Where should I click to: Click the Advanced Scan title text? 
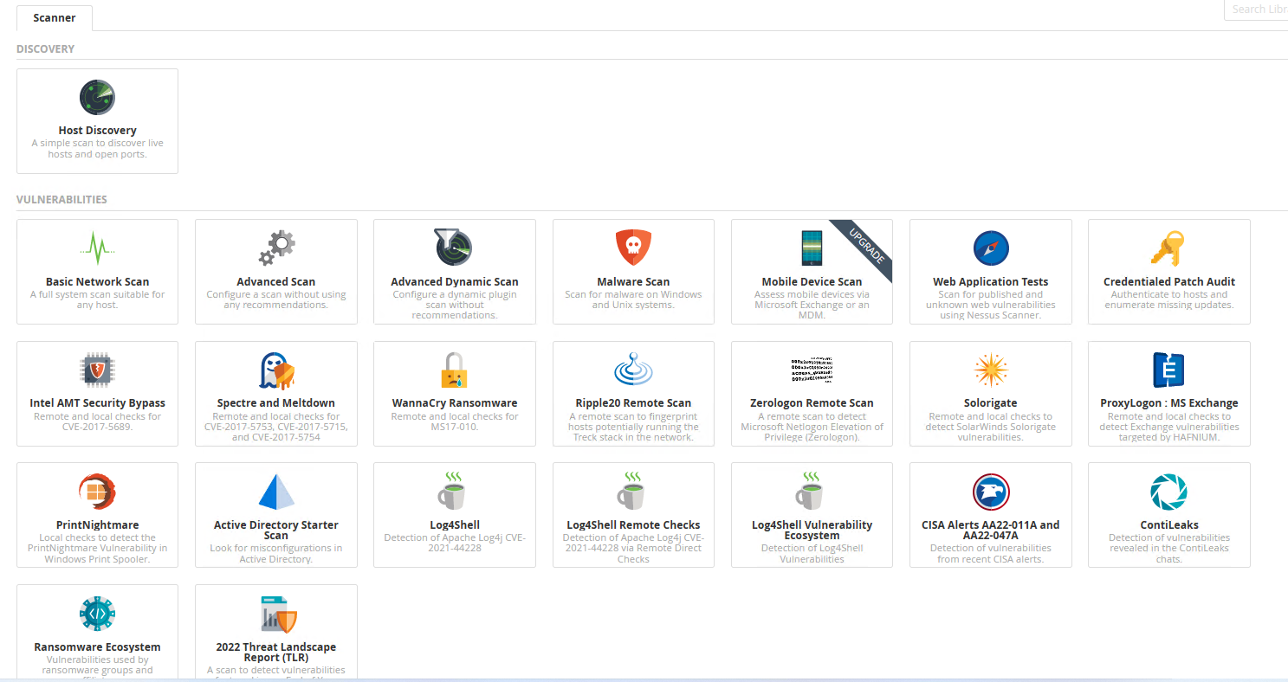[276, 282]
